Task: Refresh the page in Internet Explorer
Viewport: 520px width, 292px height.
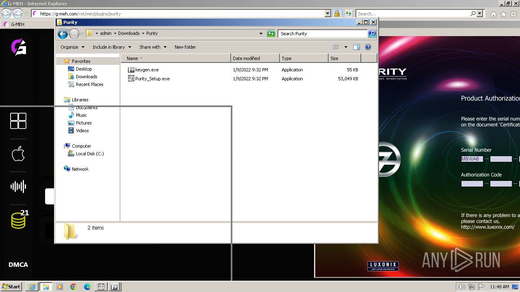Action: pyautogui.click(x=348, y=13)
